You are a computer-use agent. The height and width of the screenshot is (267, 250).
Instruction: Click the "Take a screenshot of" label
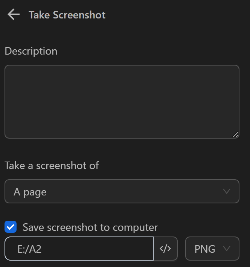(52, 166)
